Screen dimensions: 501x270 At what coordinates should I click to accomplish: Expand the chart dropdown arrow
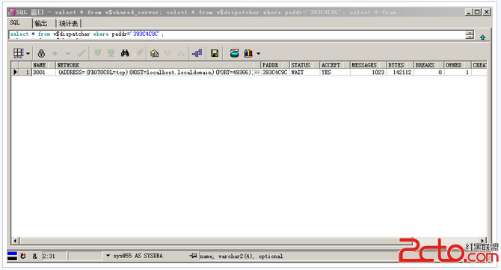[258, 53]
